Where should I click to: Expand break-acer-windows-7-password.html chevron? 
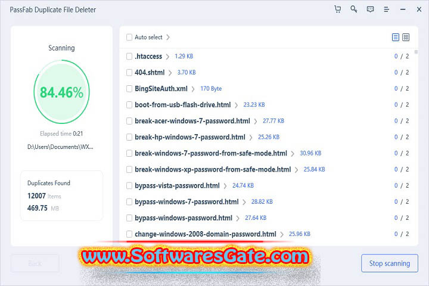click(x=255, y=121)
